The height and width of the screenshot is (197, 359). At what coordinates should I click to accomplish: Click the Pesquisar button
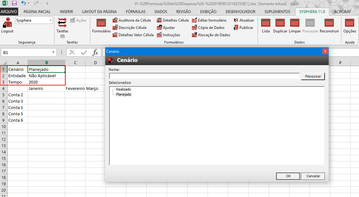tap(312, 76)
